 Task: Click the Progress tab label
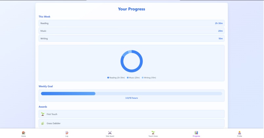click(196, 136)
